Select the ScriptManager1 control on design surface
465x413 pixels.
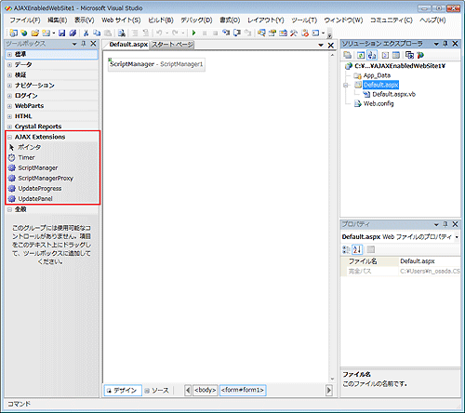pos(156,64)
